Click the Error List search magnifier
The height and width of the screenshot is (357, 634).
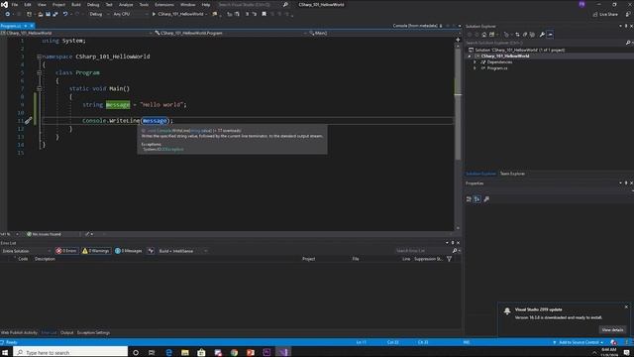(455, 251)
